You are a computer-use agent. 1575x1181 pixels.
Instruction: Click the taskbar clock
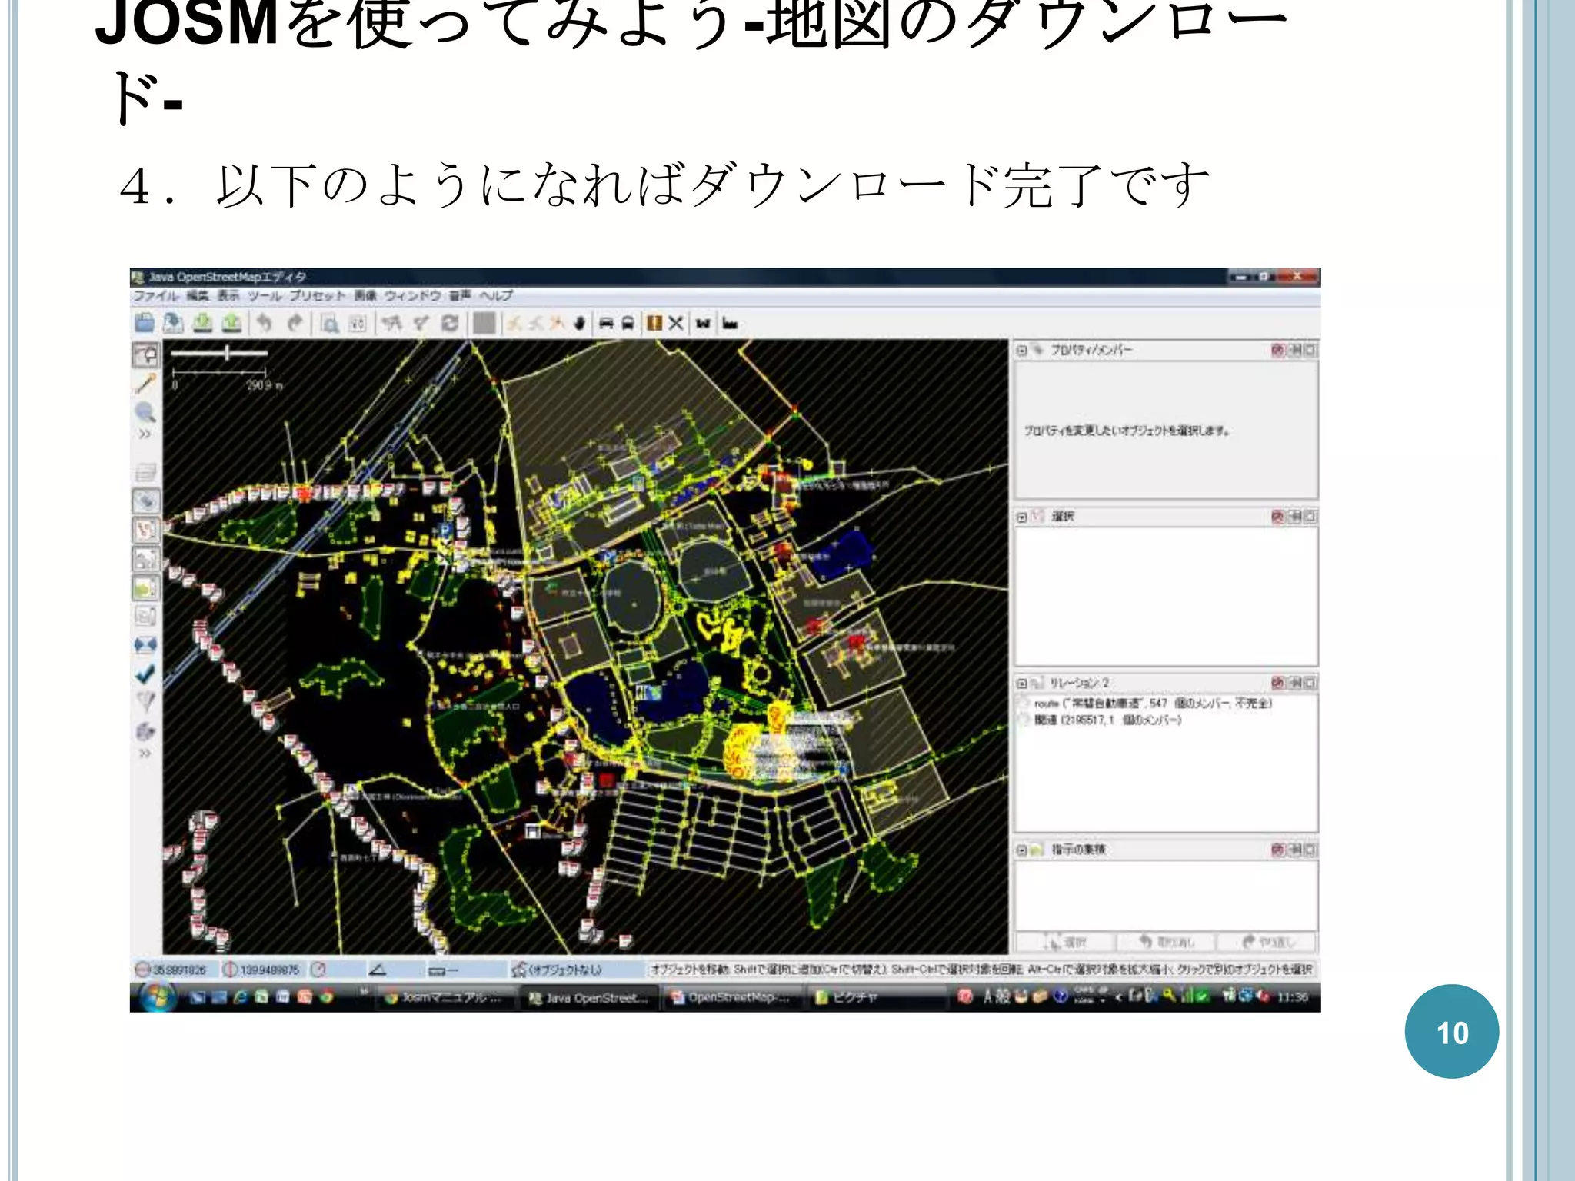[1292, 997]
